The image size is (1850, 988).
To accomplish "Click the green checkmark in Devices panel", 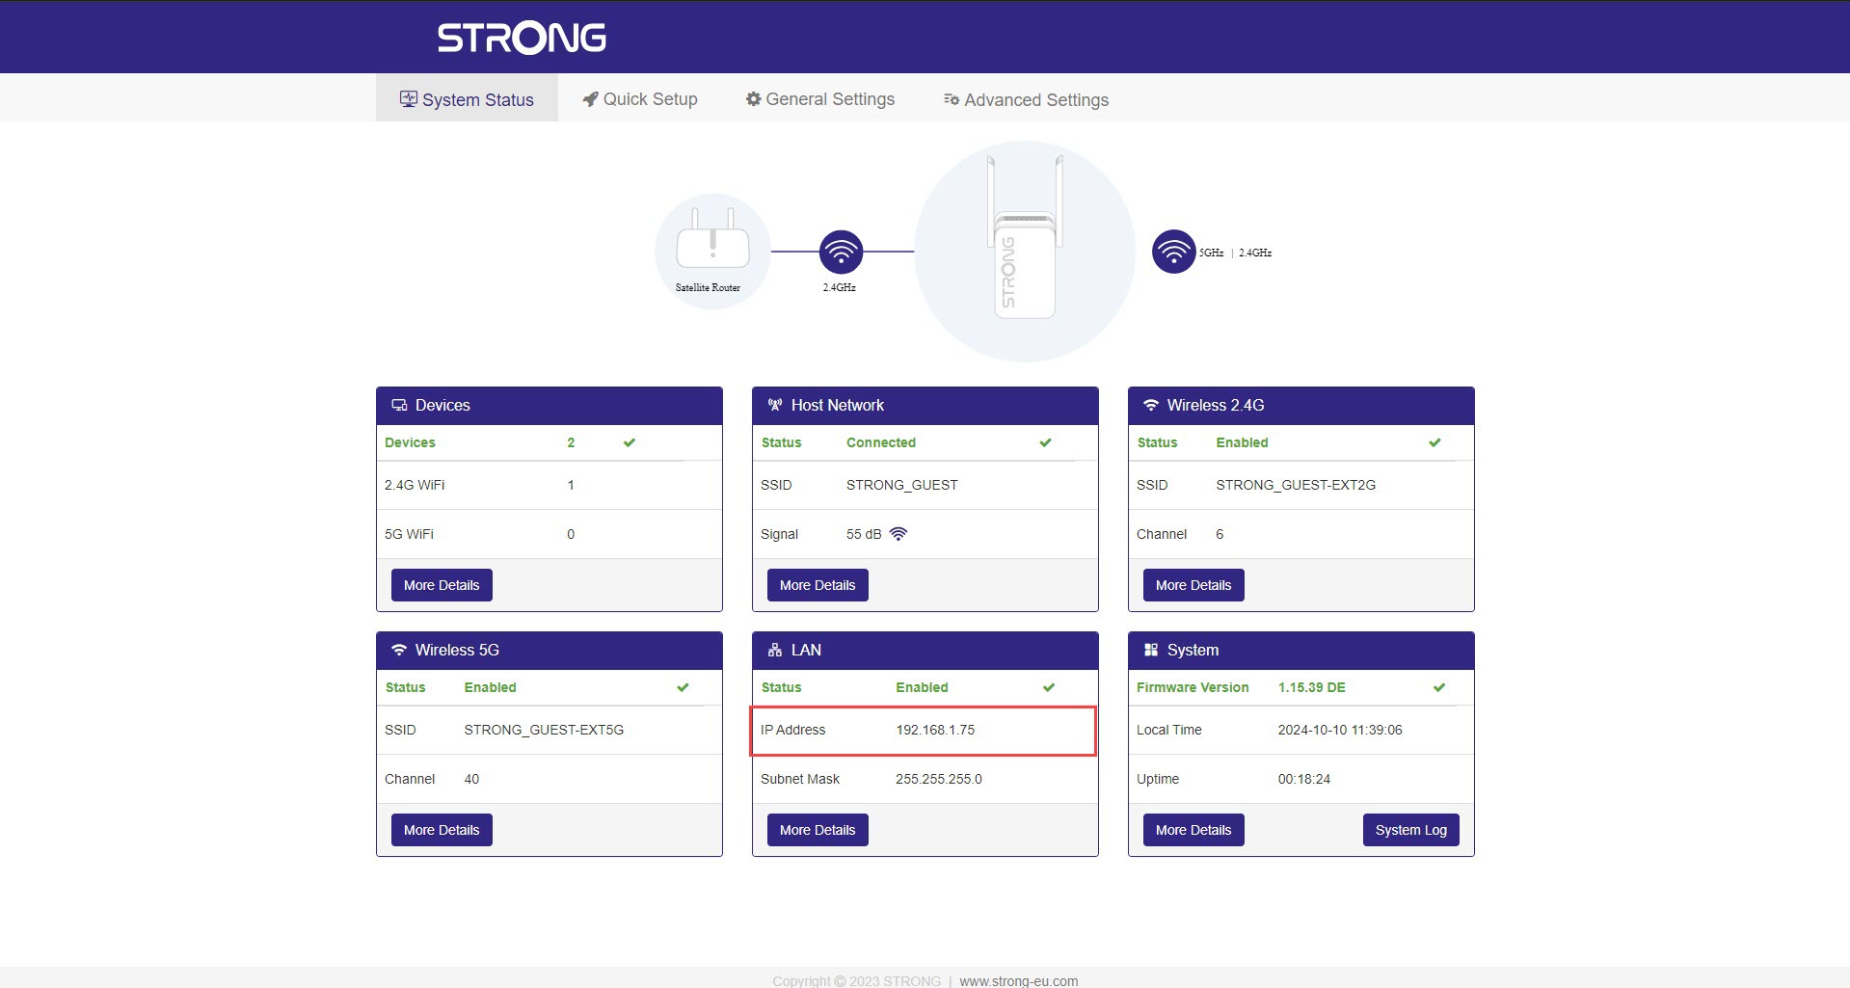I will [630, 442].
